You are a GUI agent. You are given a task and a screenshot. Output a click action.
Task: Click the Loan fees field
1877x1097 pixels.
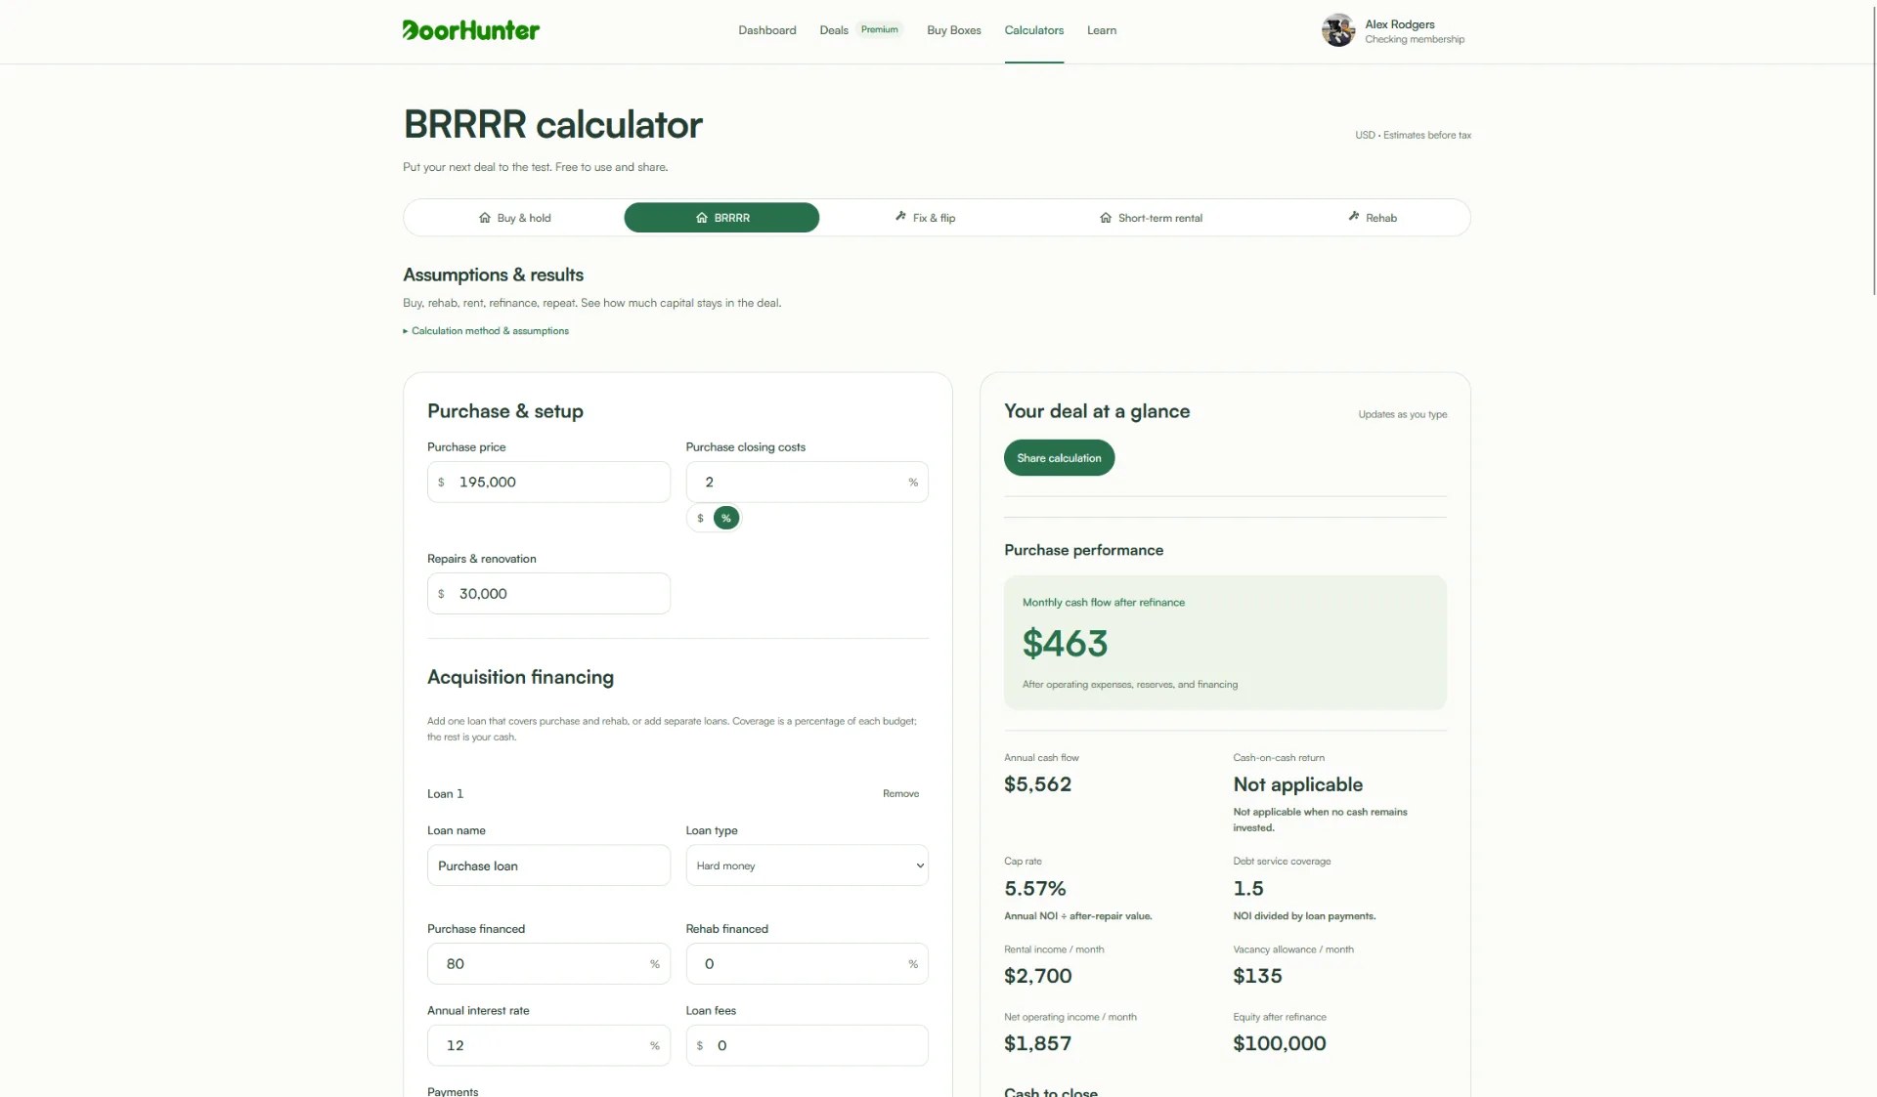(x=807, y=1046)
